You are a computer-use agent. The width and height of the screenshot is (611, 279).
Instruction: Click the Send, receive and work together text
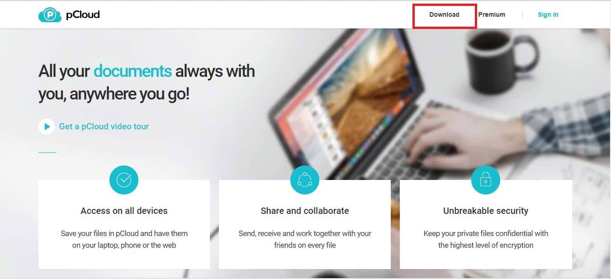[305, 239]
